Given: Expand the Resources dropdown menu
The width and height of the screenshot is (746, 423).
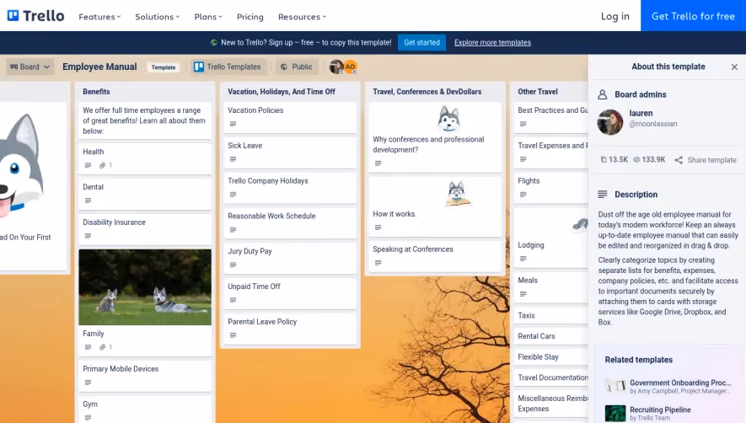Looking at the screenshot, I should point(302,17).
